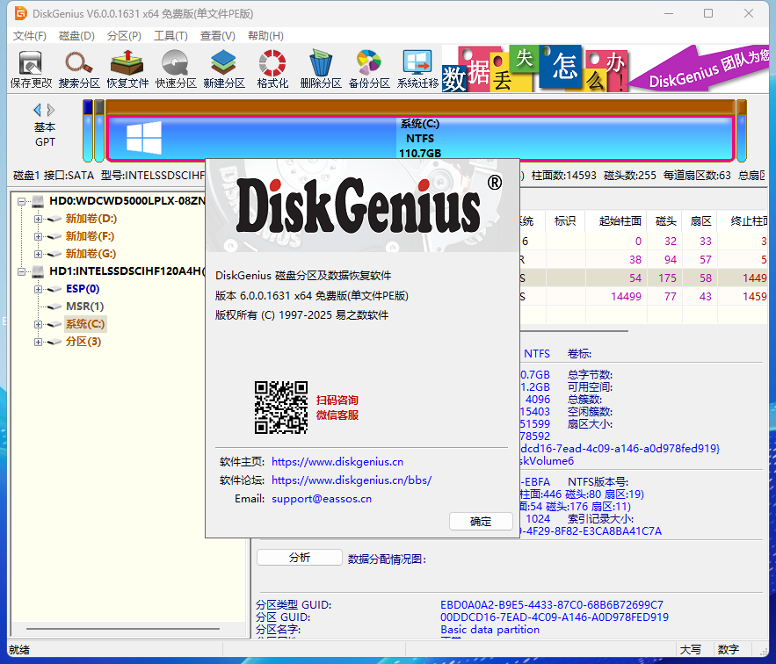
Task: Start the 快速分区 quick partition tool
Action: pyautogui.click(x=176, y=69)
